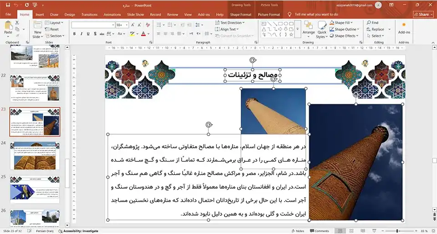
Task: Open the Animations tab
Action: tap(112, 15)
